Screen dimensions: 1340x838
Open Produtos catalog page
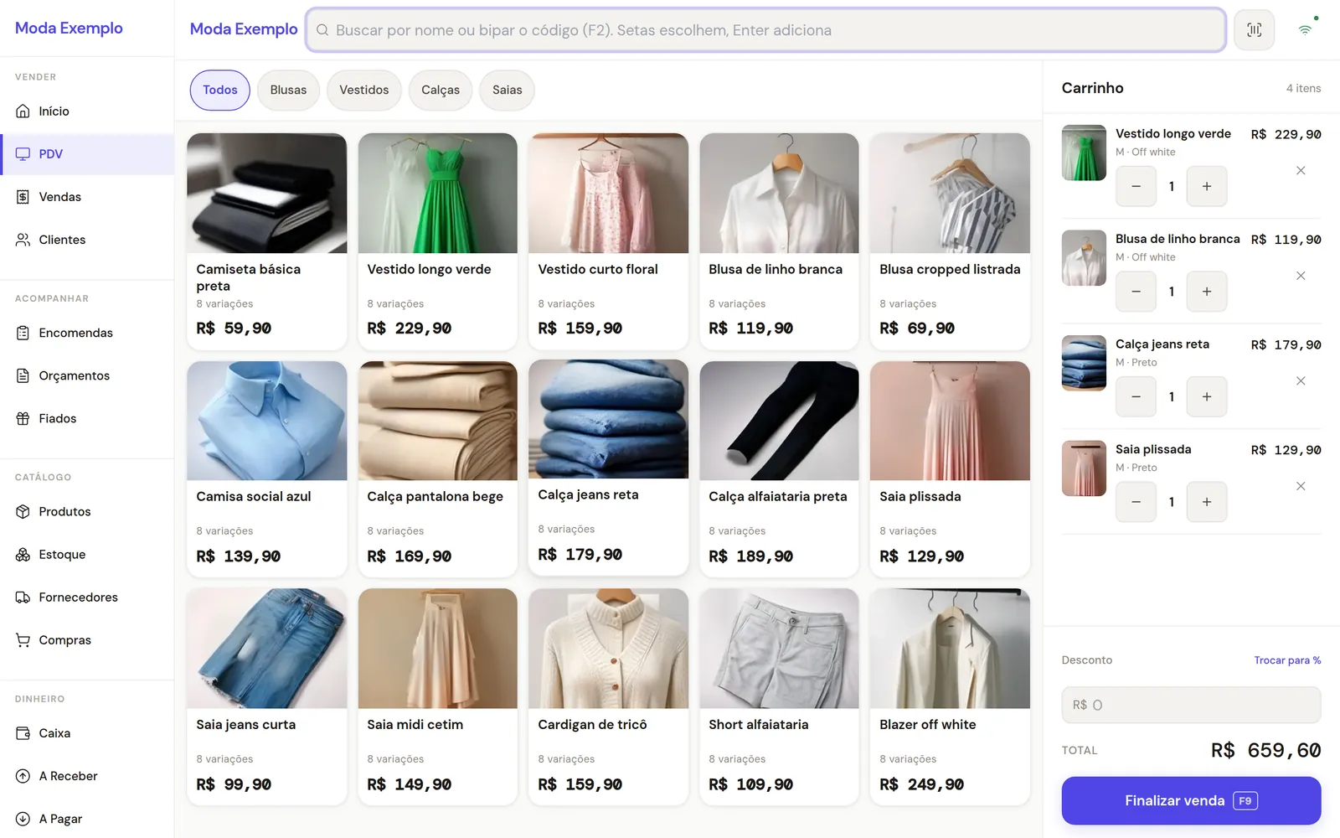tap(87, 511)
